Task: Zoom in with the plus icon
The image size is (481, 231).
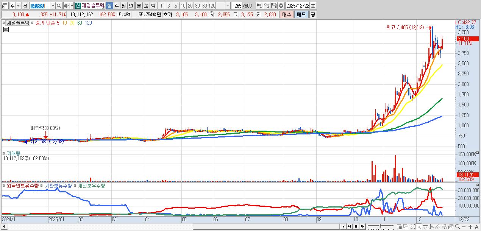Action: pos(470,226)
